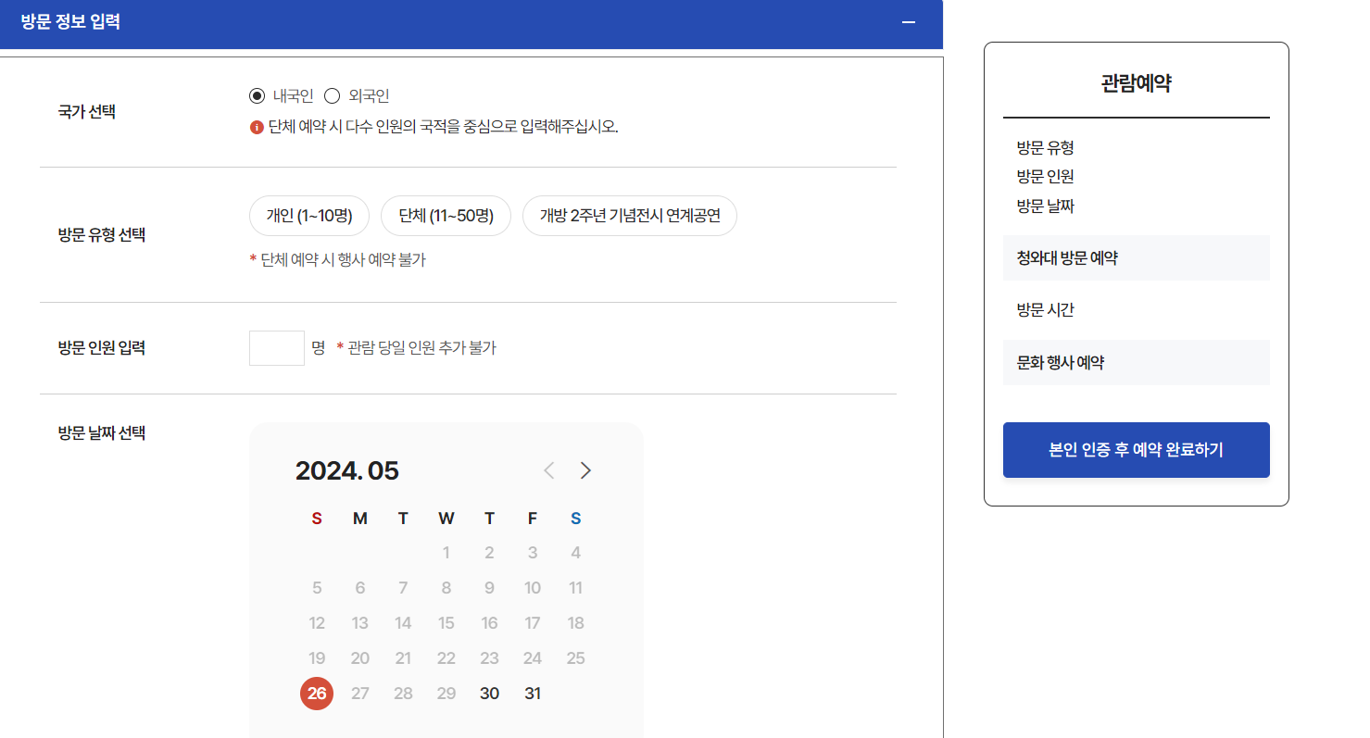Click the next month arrow on the calendar

coord(585,470)
